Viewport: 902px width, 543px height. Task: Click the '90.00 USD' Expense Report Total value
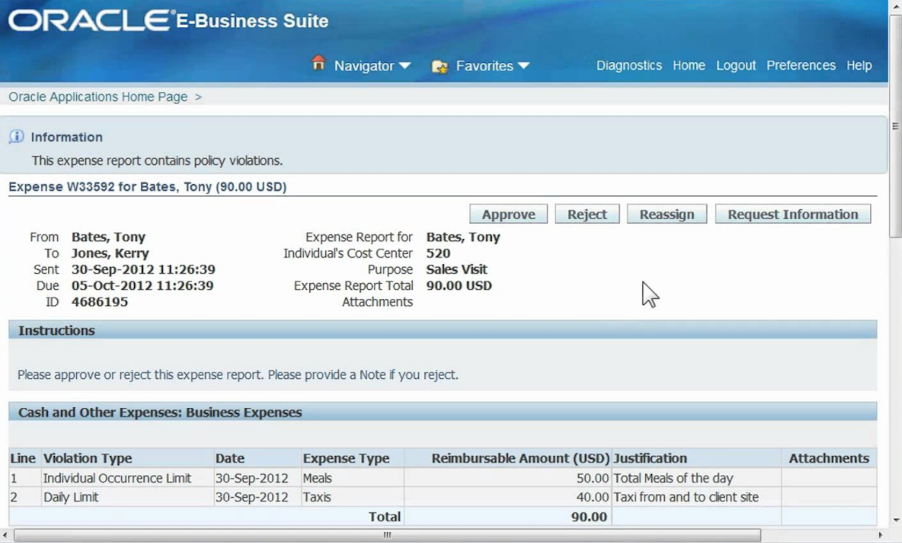[459, 285]
